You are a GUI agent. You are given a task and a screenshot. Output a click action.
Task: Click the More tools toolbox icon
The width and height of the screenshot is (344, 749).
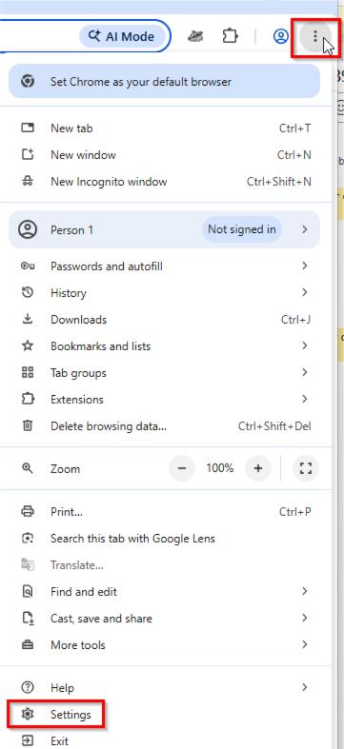click(28, 645)
